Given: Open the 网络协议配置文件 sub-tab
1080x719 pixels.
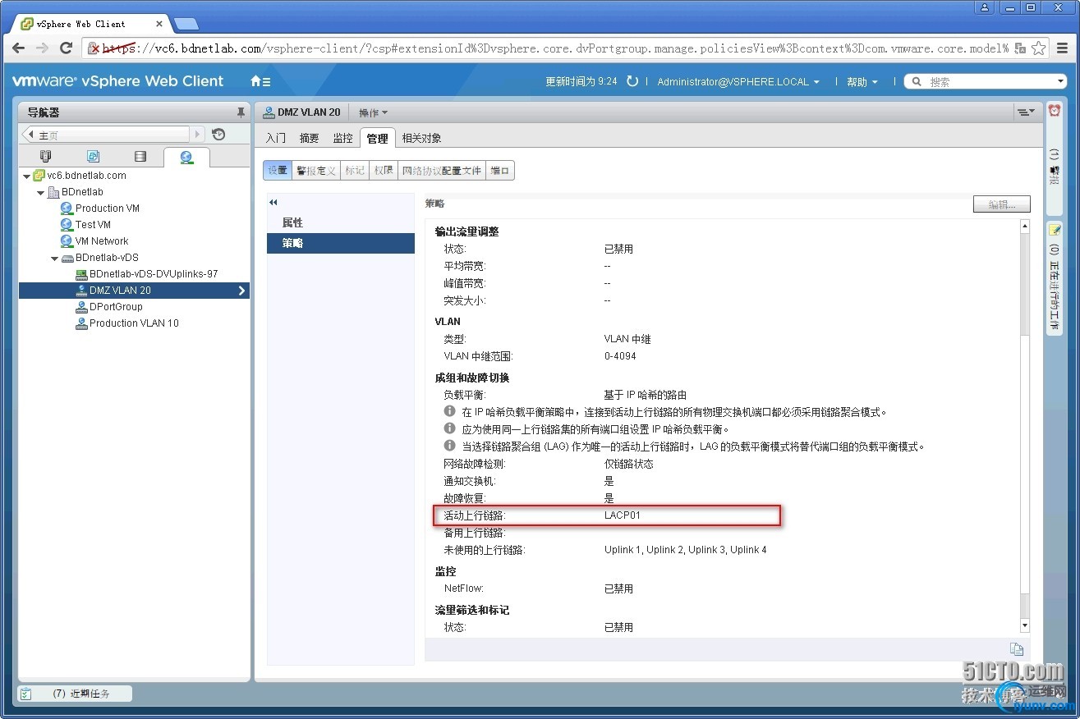Looking at the screenshot, I should [x=442, y=170].
